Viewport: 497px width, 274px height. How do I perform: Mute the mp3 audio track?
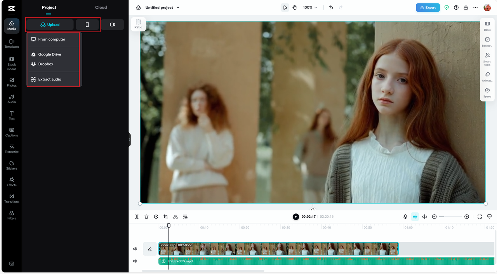[x=135, y=261]
